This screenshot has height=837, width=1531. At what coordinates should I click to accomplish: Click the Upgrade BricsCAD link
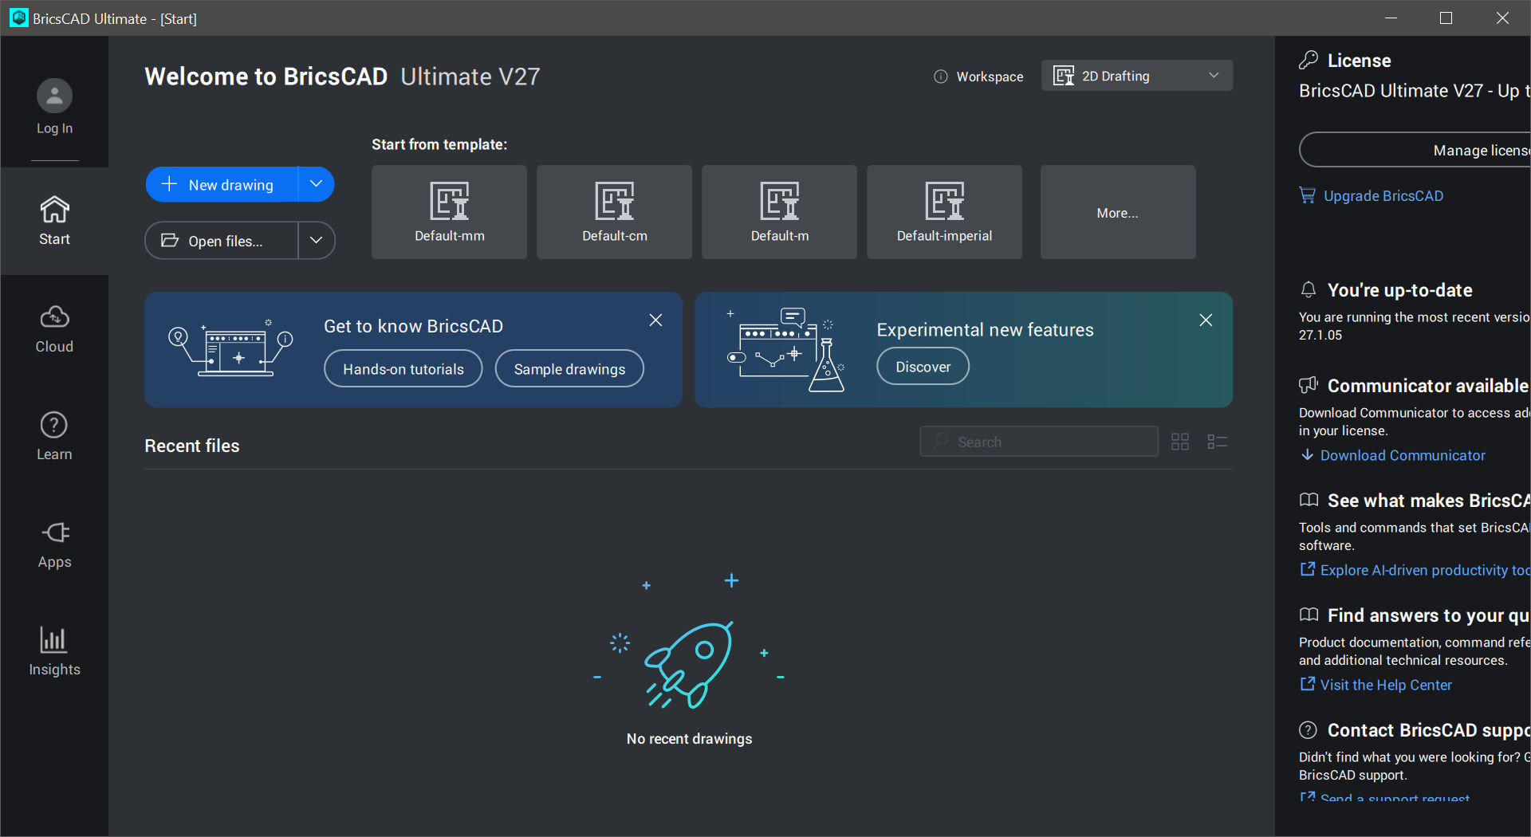pyautogui.click(x=1383, y=196)
